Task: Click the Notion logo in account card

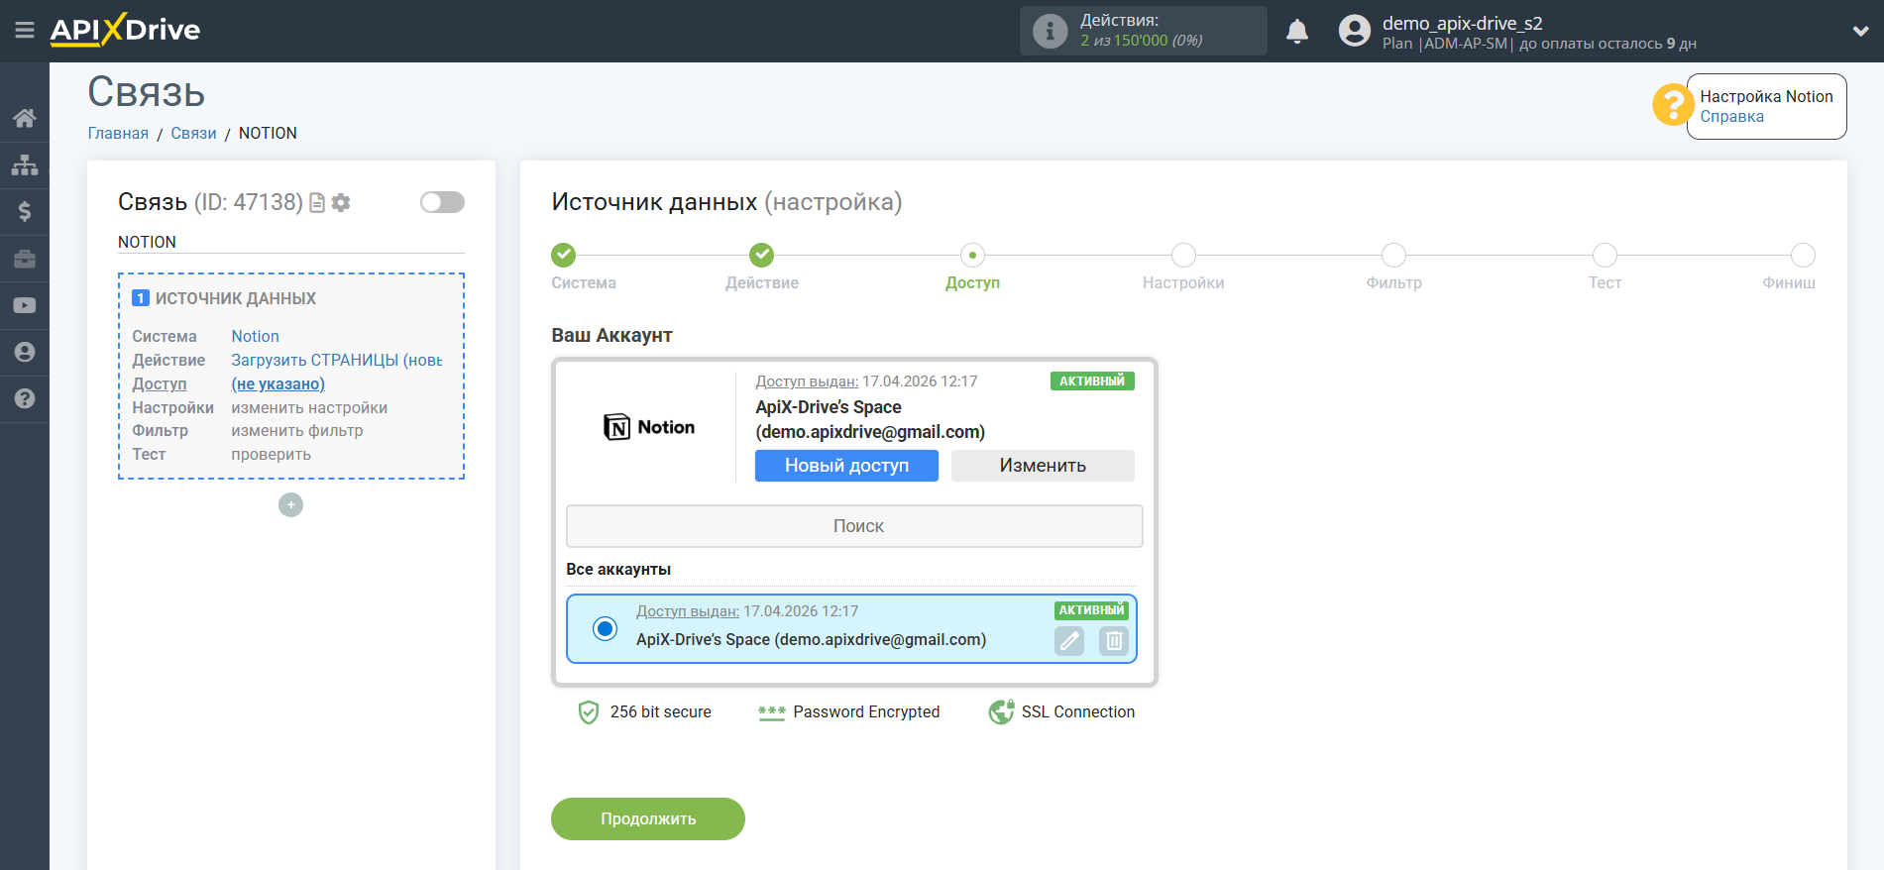Action: pos(649,427)
